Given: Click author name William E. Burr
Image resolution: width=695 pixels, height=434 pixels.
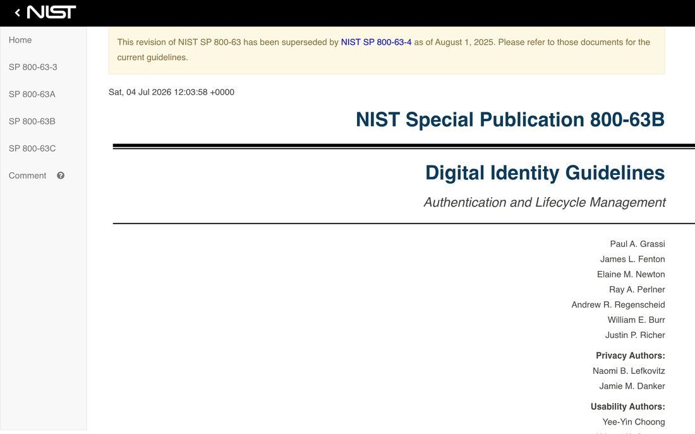Looking at the screenshot, I should [636, 320].
